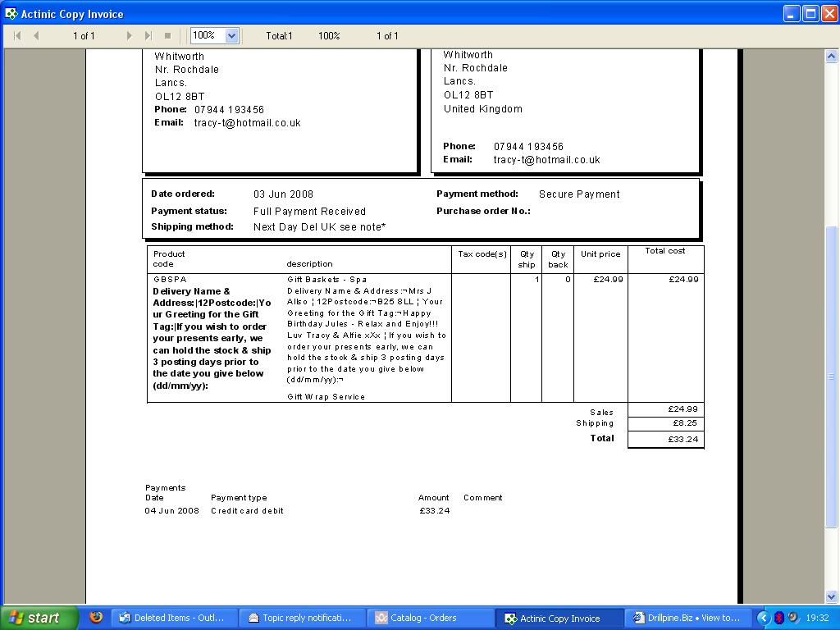Click the Actinic Copy Invoice title icon
Screen dimensions: 840x630
pyautogui.click(x=11, y=14)
